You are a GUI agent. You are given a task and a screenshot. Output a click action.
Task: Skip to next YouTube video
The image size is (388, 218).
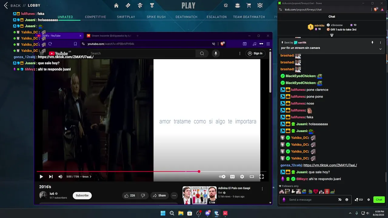pyautogui.click(x=51, y=177)
